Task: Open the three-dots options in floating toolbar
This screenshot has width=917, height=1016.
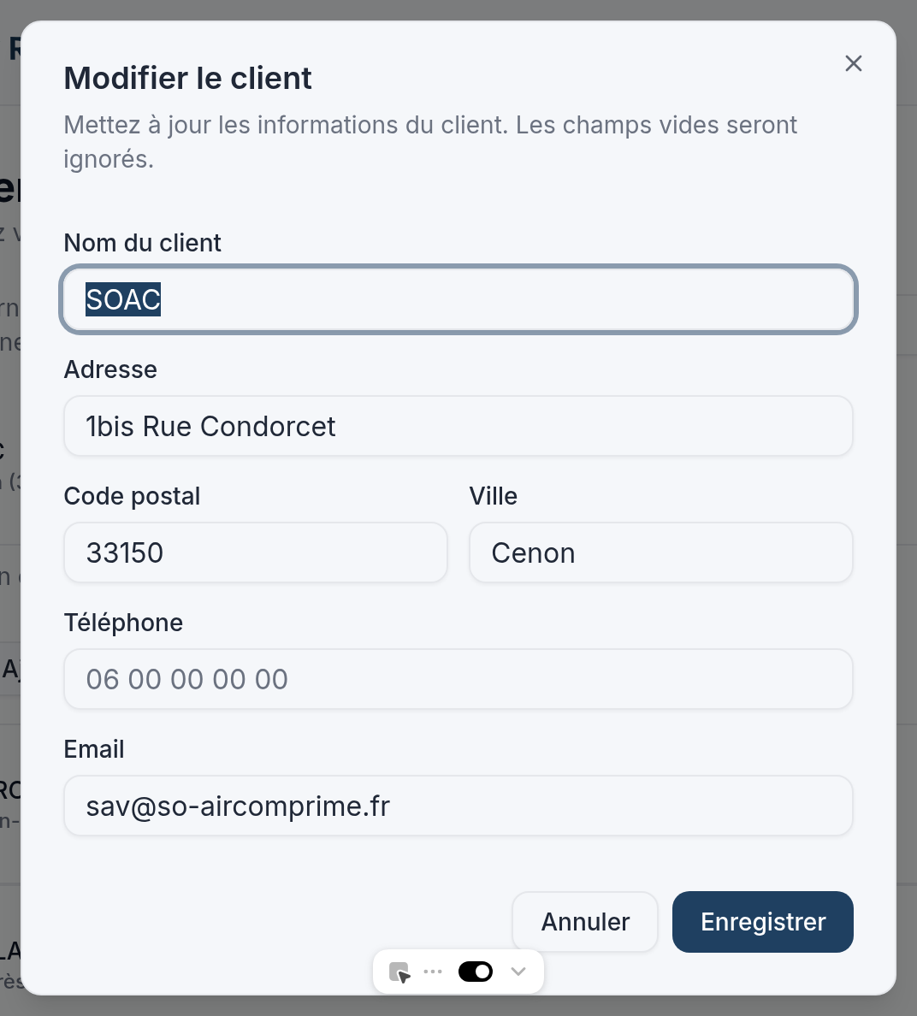Action: point(433,972)
